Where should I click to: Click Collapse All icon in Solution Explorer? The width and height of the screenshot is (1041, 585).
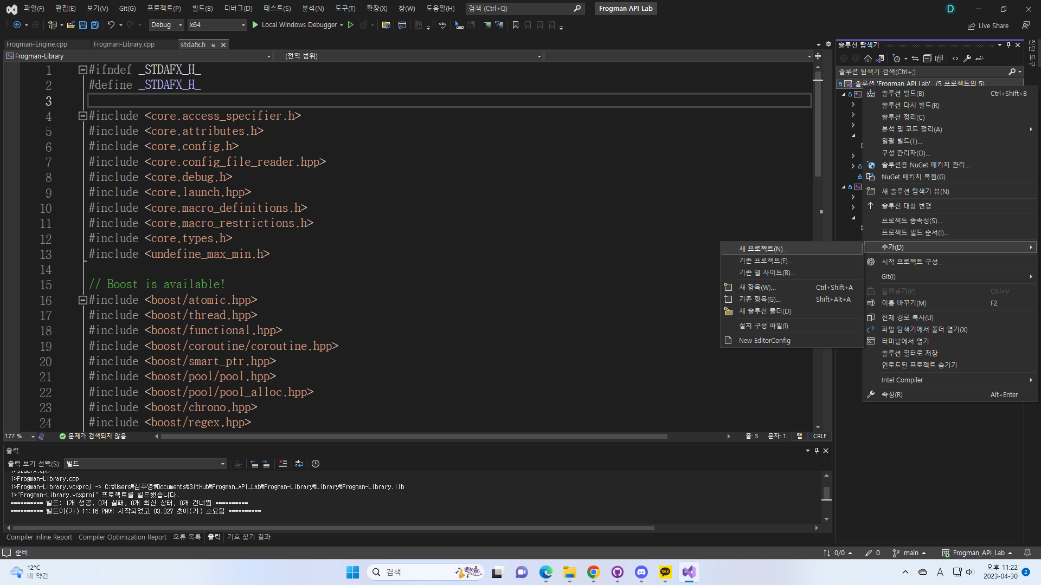point(927,58)
